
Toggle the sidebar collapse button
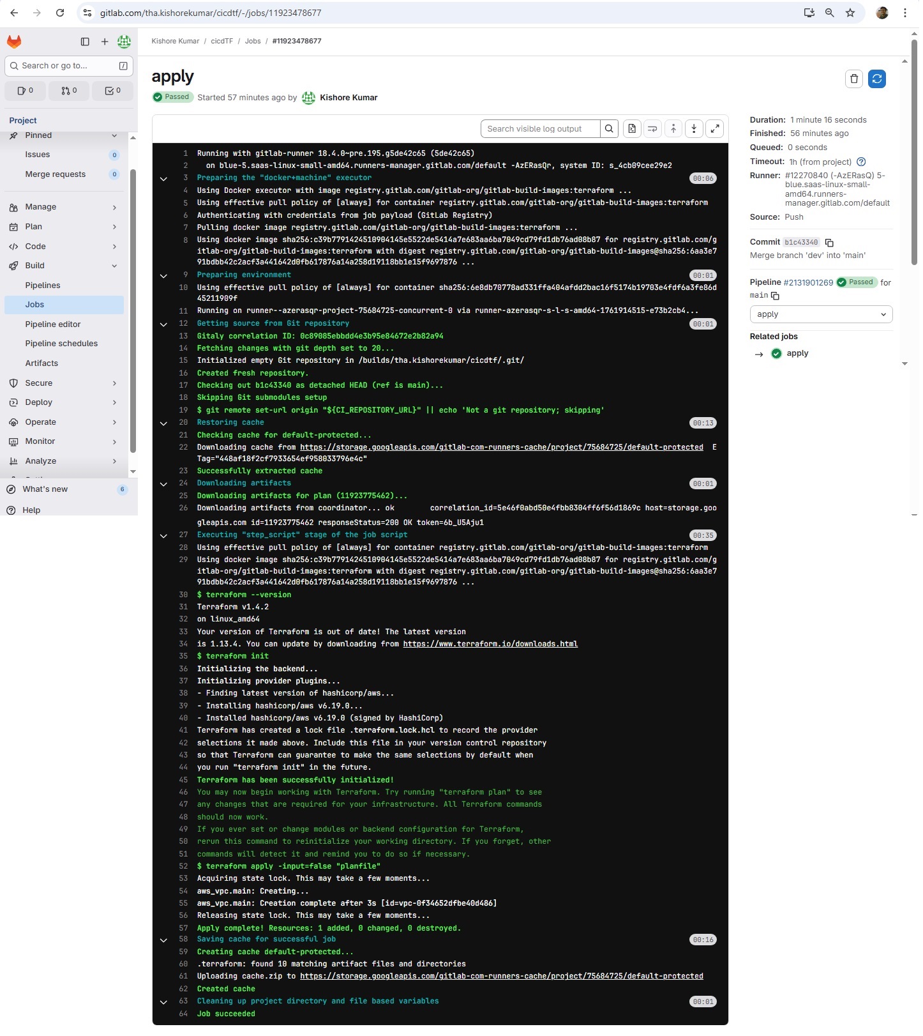pos(86,42)
